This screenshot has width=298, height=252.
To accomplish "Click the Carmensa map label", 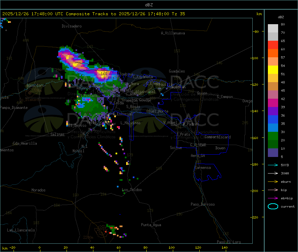I will pos(203,168).
